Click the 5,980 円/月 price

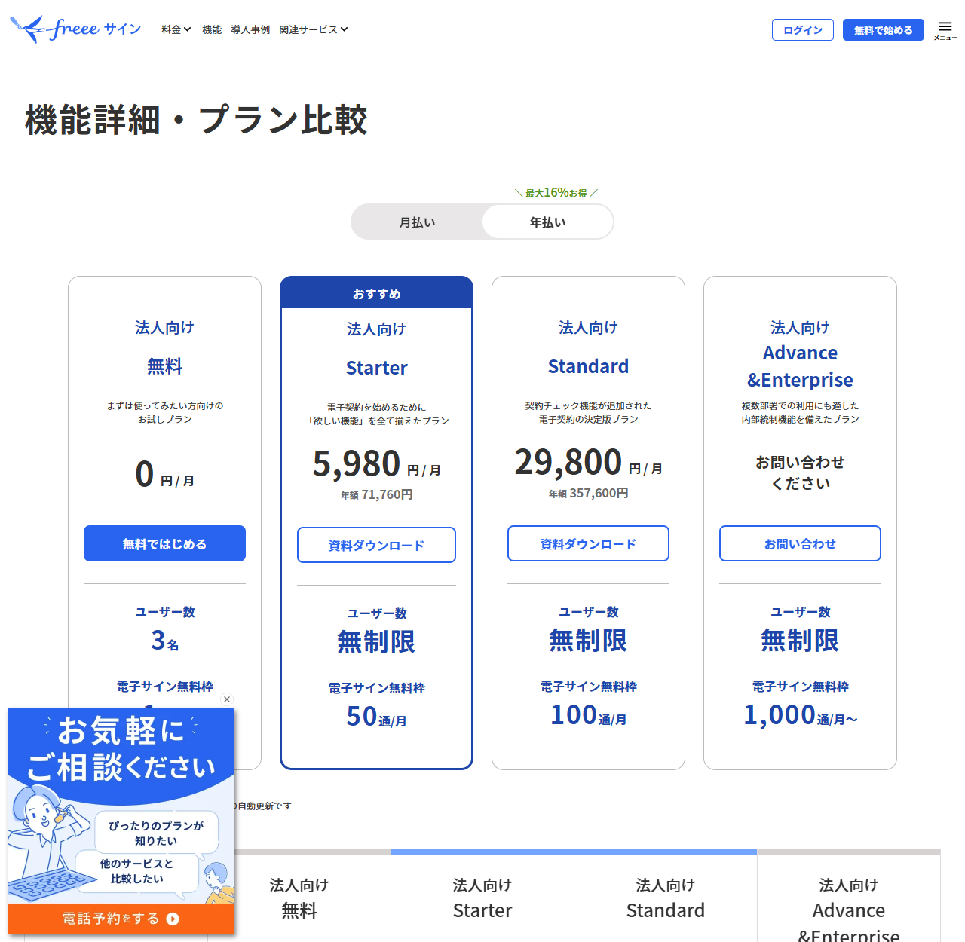coord(376,463)
